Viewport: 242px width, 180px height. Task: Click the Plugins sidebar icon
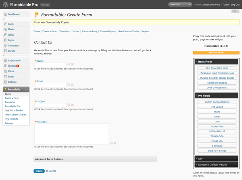point(5,66)
